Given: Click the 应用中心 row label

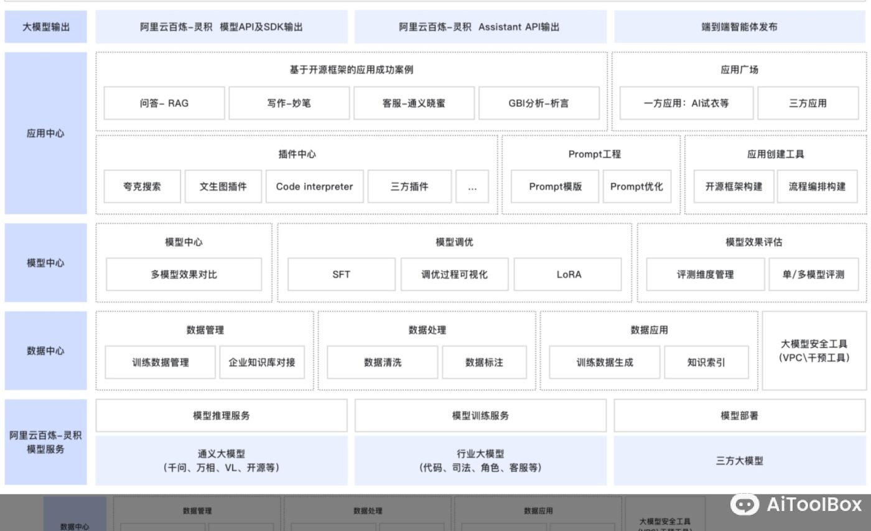Looking at the screenshot, I should tap(45, 133).
